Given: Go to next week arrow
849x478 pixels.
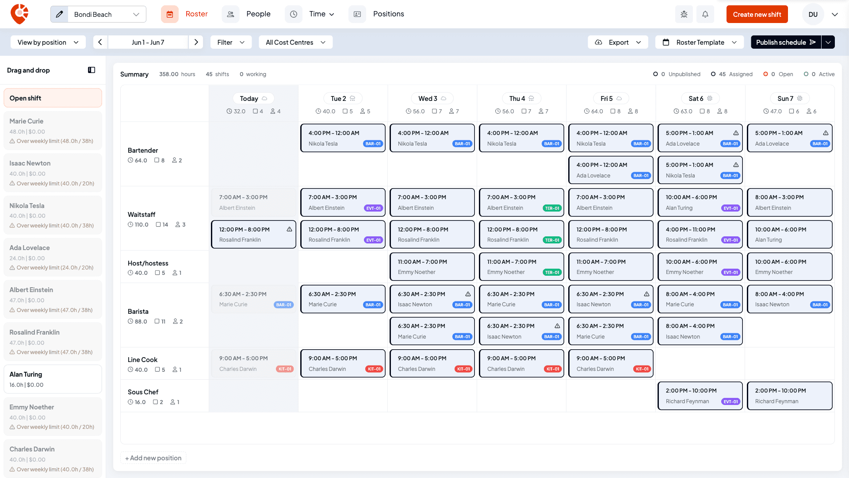Looking at the screenshot, I should click(x=196, y=42).
